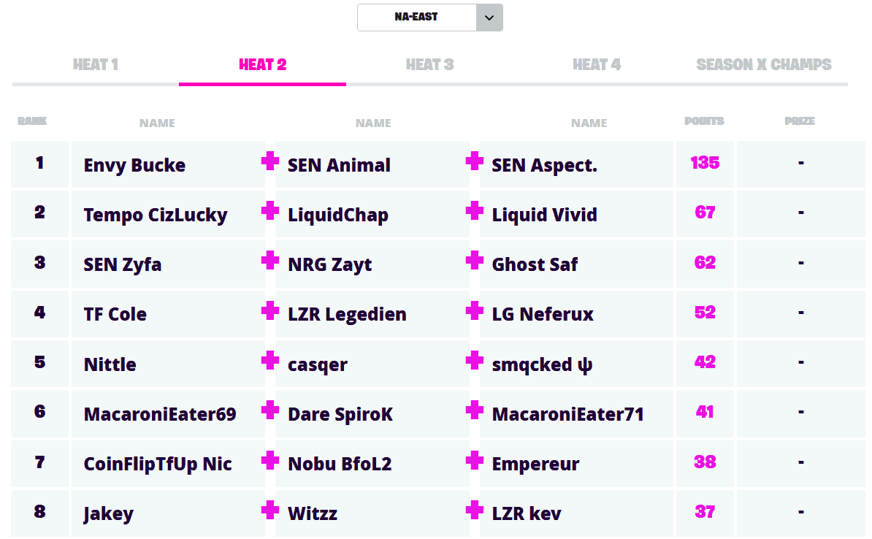Click player name Envy Bucke
The image size is (872, 539).
pos(134,166)
